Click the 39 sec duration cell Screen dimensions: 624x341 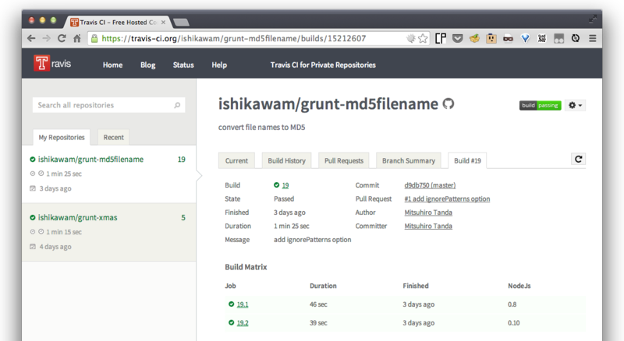(318, 323)
